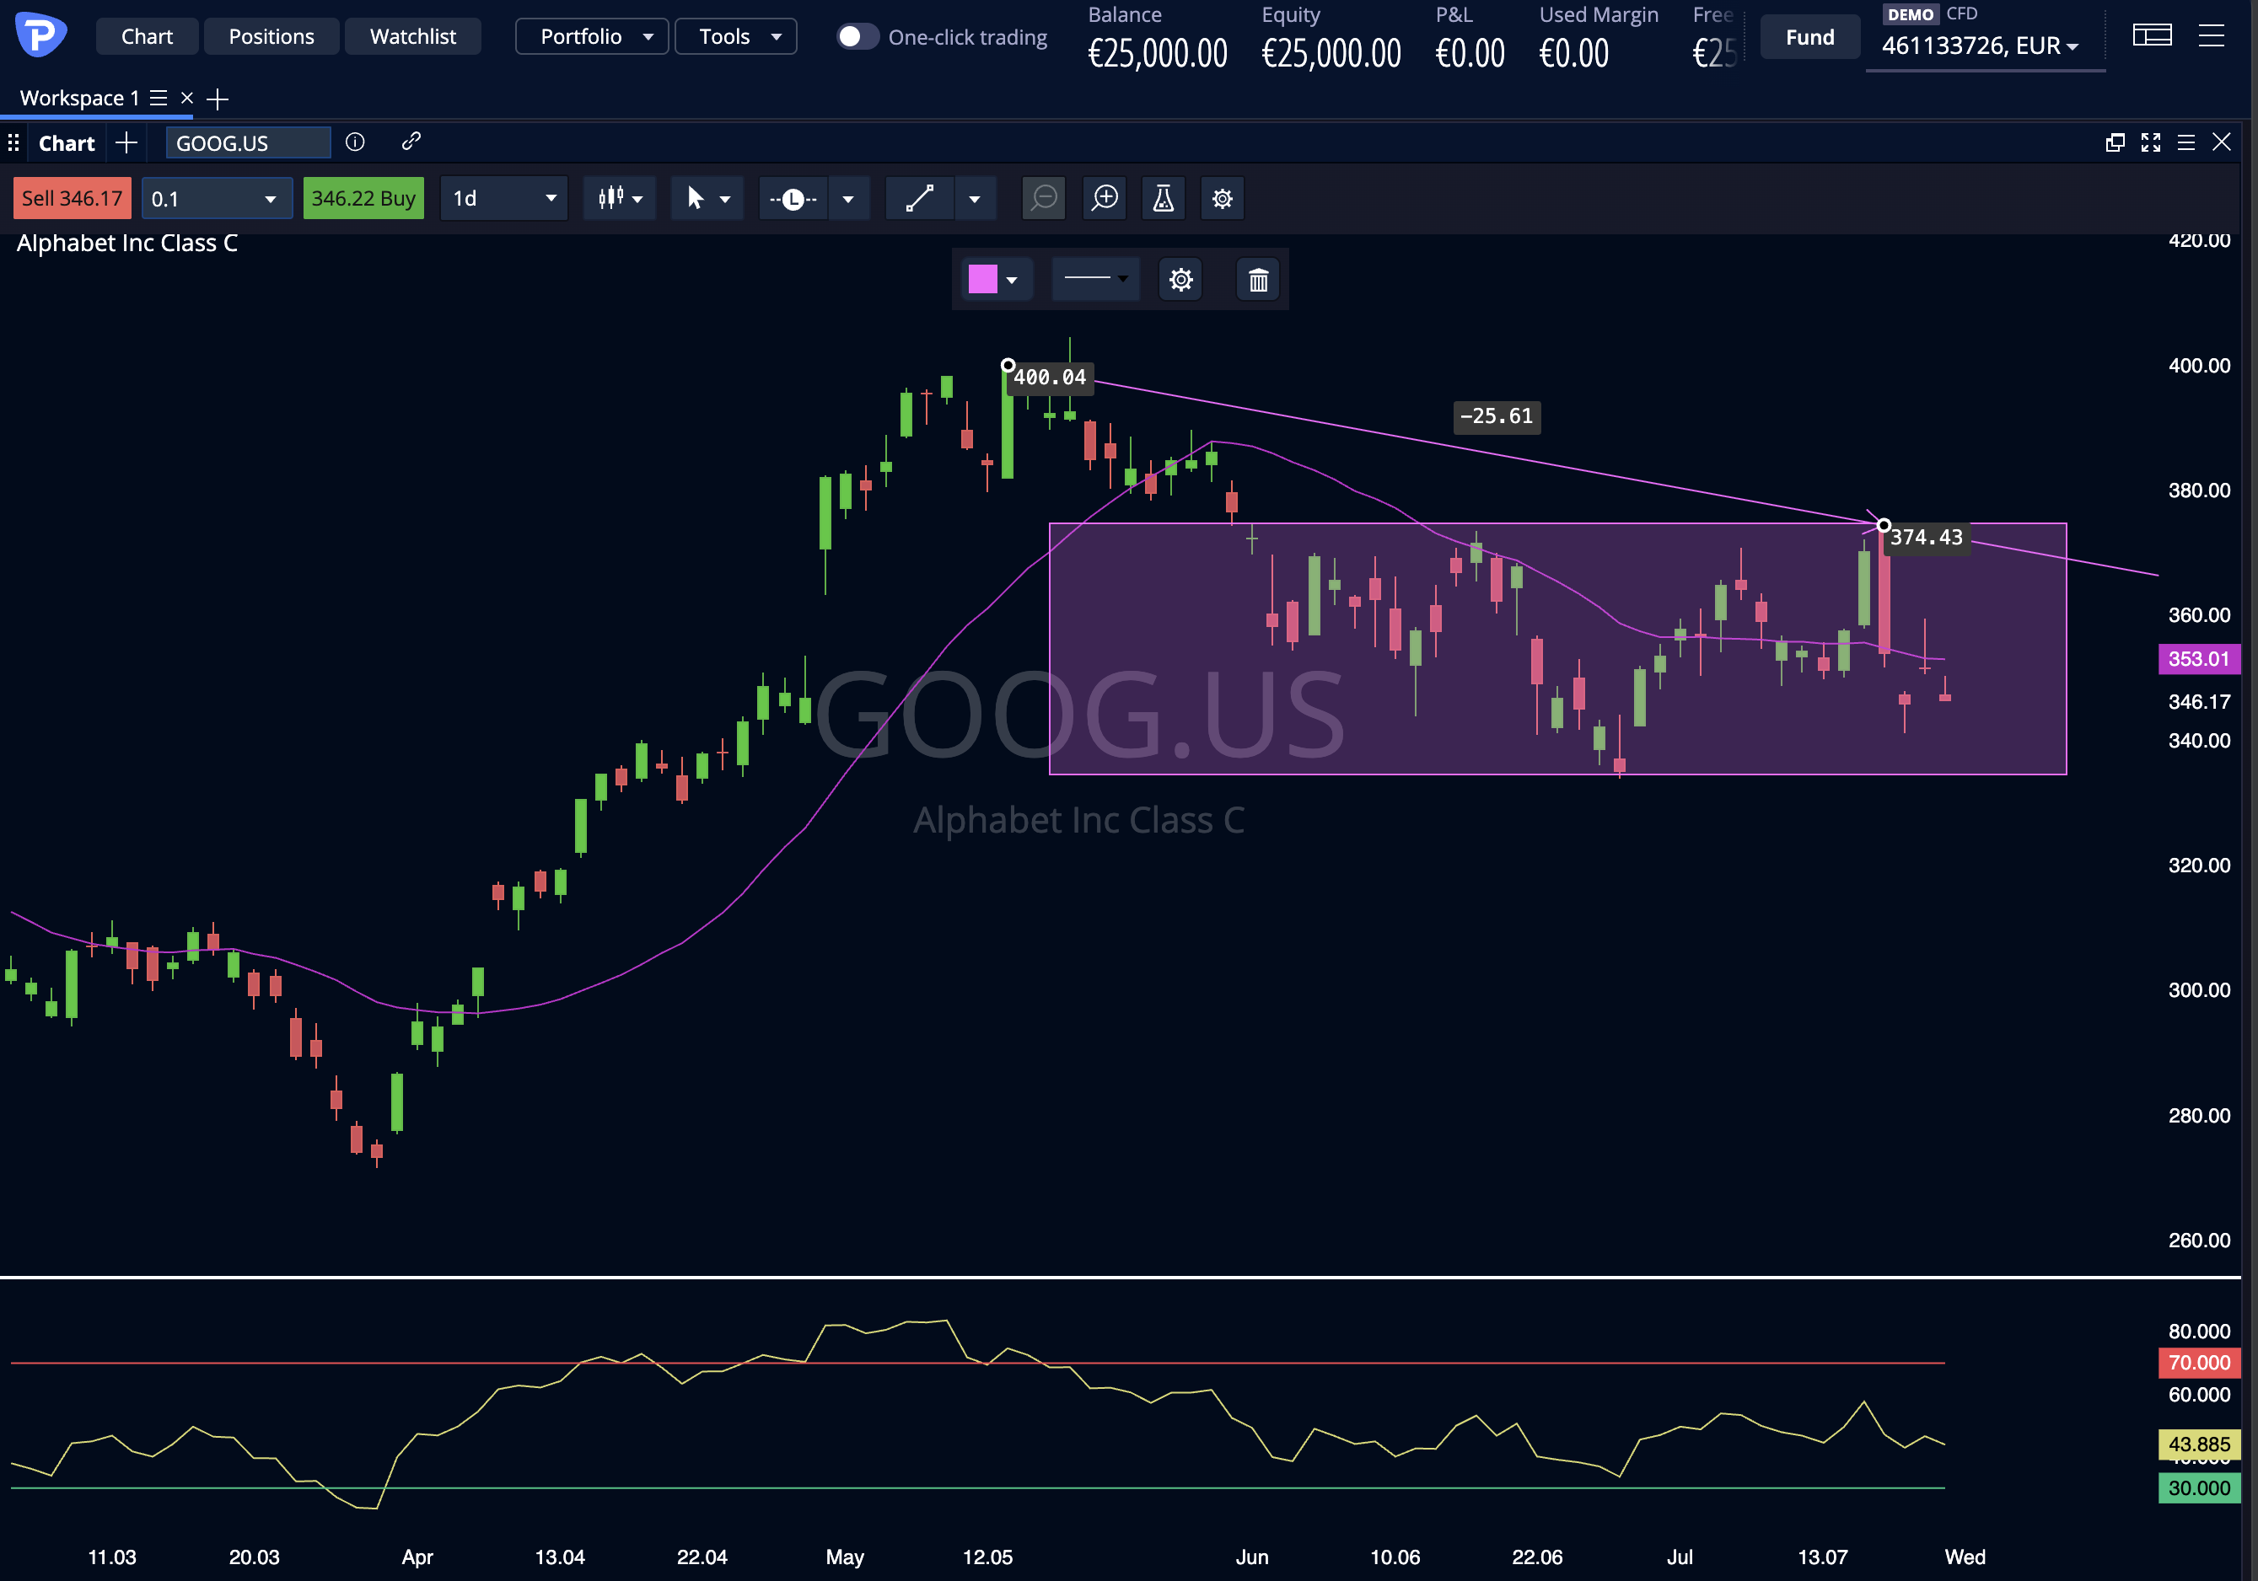Image resolution: width=2258 pixels, height=1581 pixels.
Task: Select the cursor pointer tool
Action: click(x=696, y=199)
